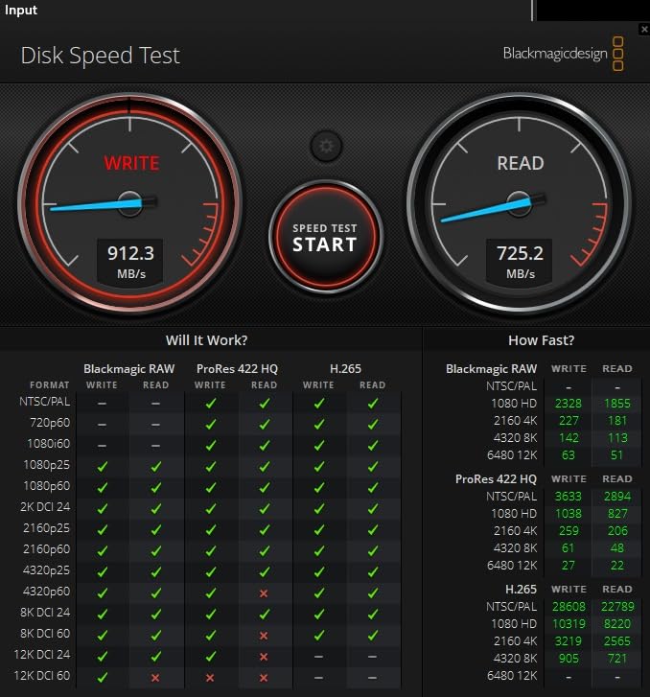
Task: Click Blackmagic RAW 2160 4K write value 227
Action: pyautogui.click(x=569, y=421)
